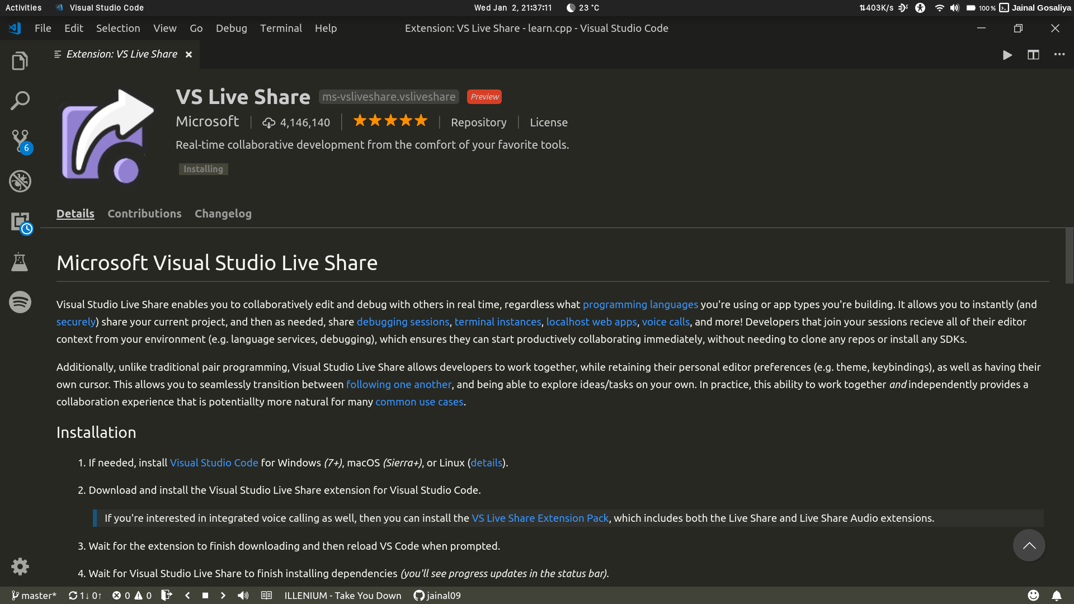Open Source Control view with 6 changes

tap(20, 141)
